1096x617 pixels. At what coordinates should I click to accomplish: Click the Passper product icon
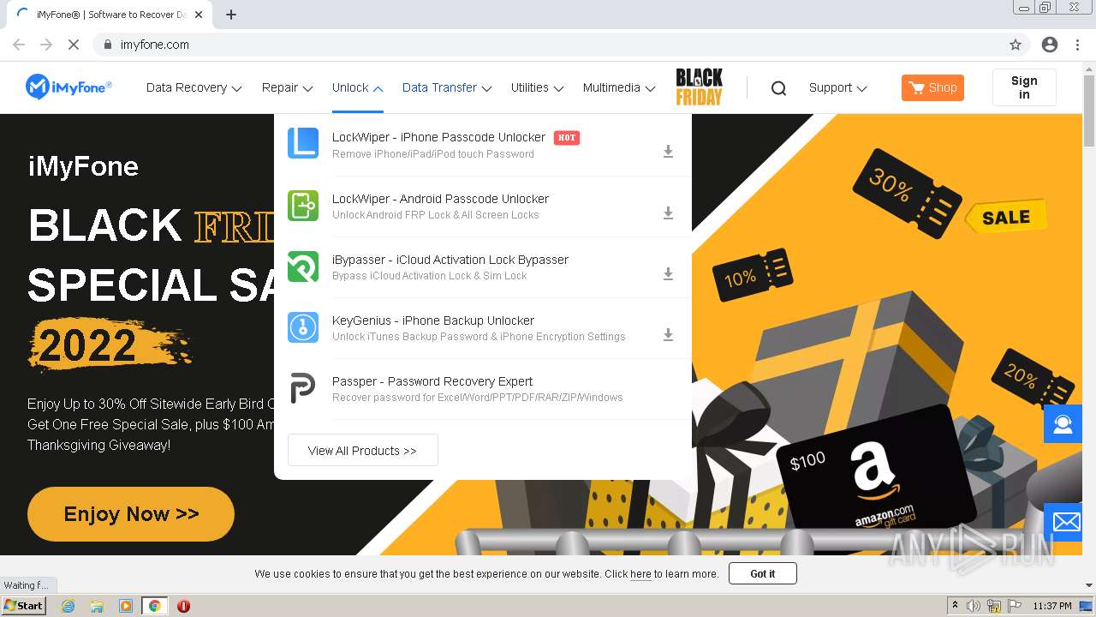click(x=303, y=387)
